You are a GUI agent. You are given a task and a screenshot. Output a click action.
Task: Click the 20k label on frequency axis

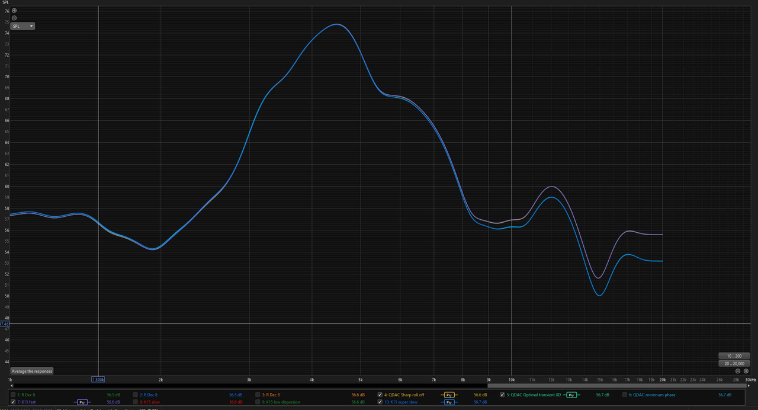[663, 379]
